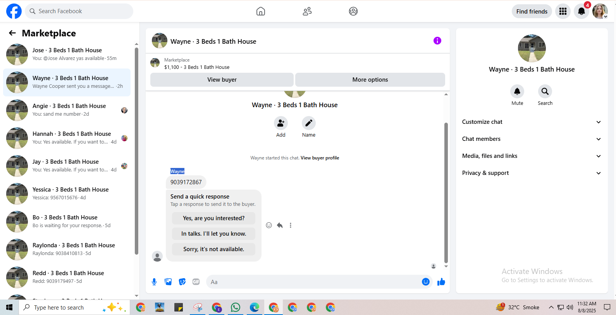Open Microsoft Edge from the taskbar
This screenshot has width=616, height=315.
[255, 308]
